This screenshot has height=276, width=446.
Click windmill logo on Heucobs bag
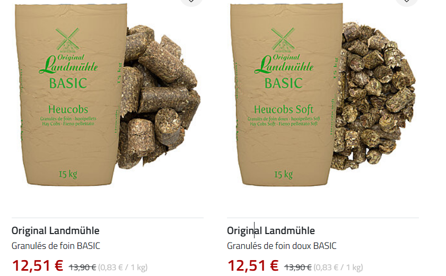pos(68,40)
